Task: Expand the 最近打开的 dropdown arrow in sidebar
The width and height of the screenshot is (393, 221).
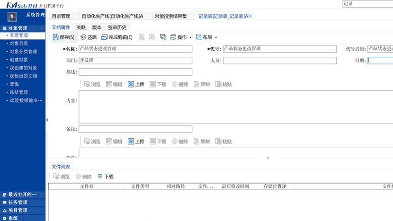Action: point(41,194)
